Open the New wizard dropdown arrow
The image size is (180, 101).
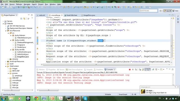click(x=5, y=7)
